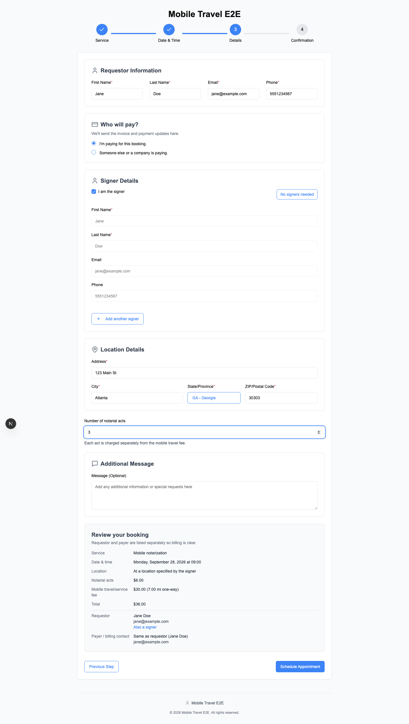Viewport: 409px width, 724px height.
Task: Uncheck the "I am the signer" checkbox
Action: pos(94,192)
